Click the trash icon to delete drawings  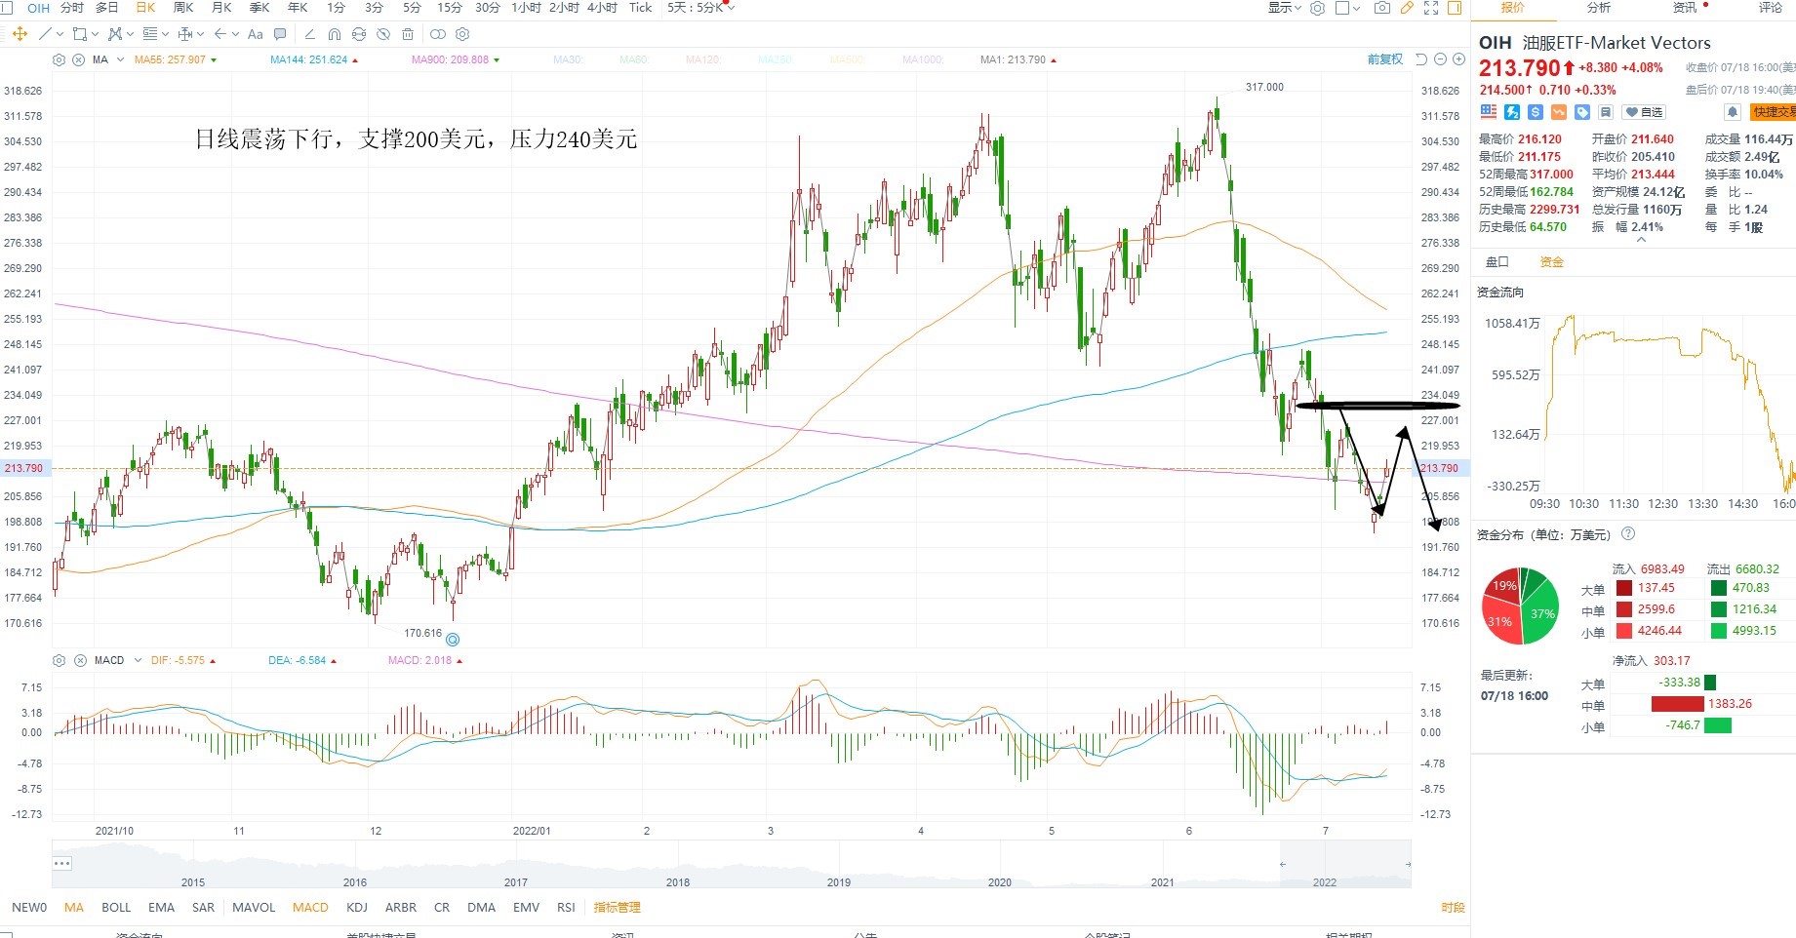[408, 34]
